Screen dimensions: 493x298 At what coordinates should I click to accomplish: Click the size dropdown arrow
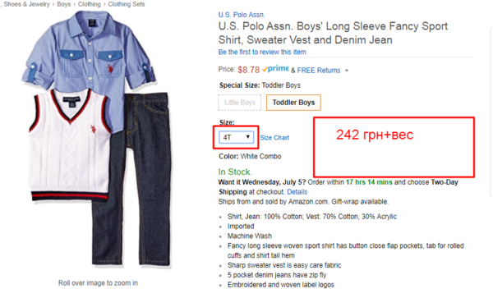(x=248, y=137)
